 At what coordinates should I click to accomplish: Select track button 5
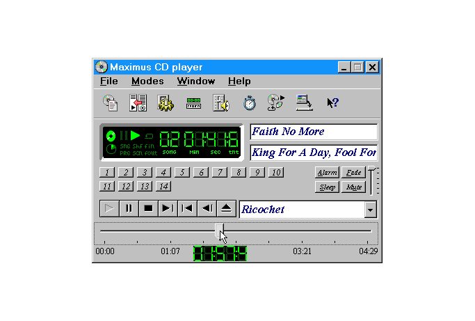[182, 172]
